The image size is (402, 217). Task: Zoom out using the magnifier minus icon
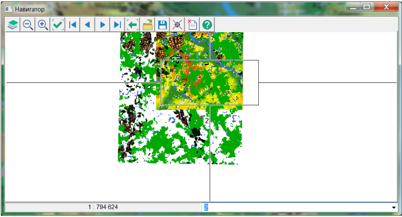point(28,25)
